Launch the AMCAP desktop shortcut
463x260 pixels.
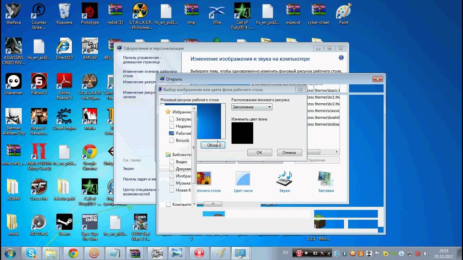[90, 49]
